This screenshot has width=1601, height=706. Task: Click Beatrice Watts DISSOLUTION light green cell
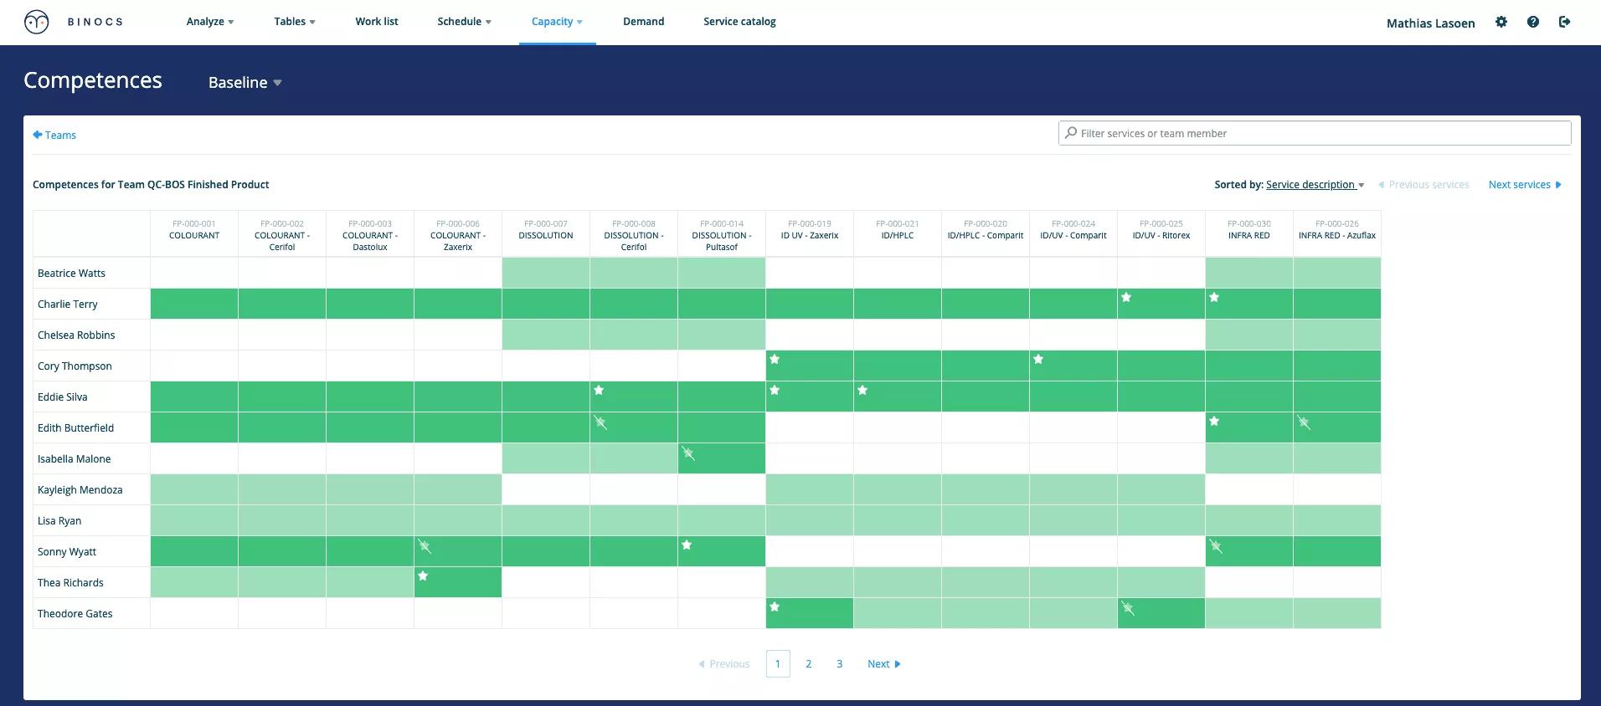pos(546,273)
